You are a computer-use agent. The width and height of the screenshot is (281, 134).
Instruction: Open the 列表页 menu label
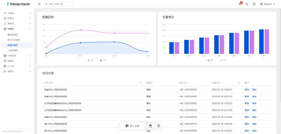click(11, 18)
